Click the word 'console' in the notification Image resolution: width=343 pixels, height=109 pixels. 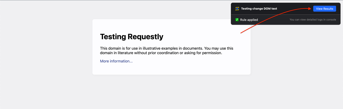click(x=331, y=20)
